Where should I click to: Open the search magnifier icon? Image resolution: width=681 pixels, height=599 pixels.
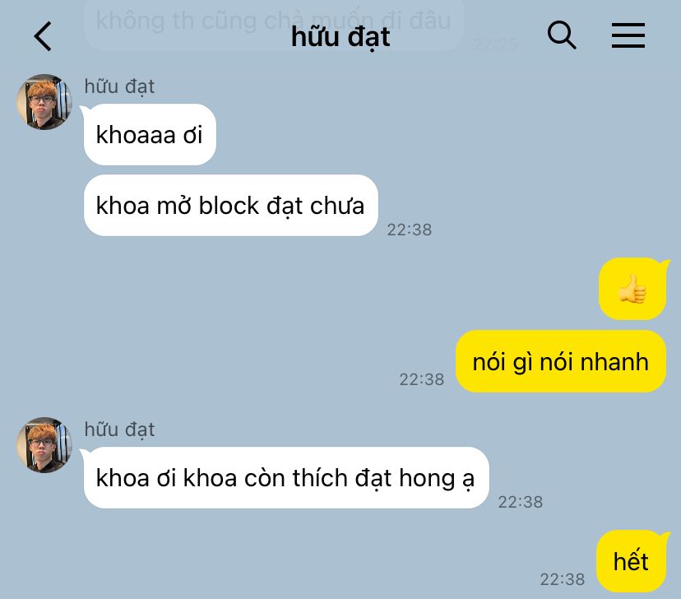pyautogui.click(x=562, y=35)
